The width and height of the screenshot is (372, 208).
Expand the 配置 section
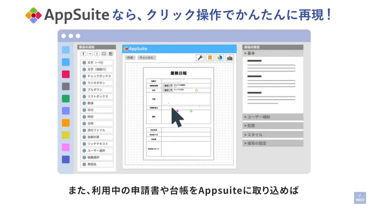273,126
